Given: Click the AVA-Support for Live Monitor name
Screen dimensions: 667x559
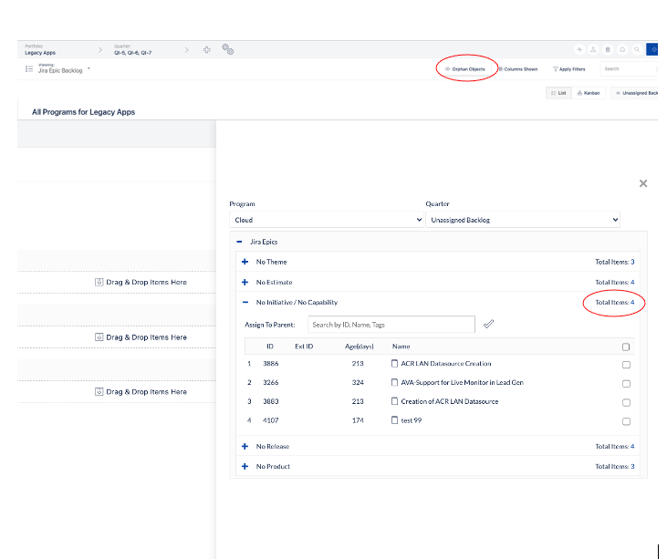Looking at the screenshot, I should pos(463,382).
